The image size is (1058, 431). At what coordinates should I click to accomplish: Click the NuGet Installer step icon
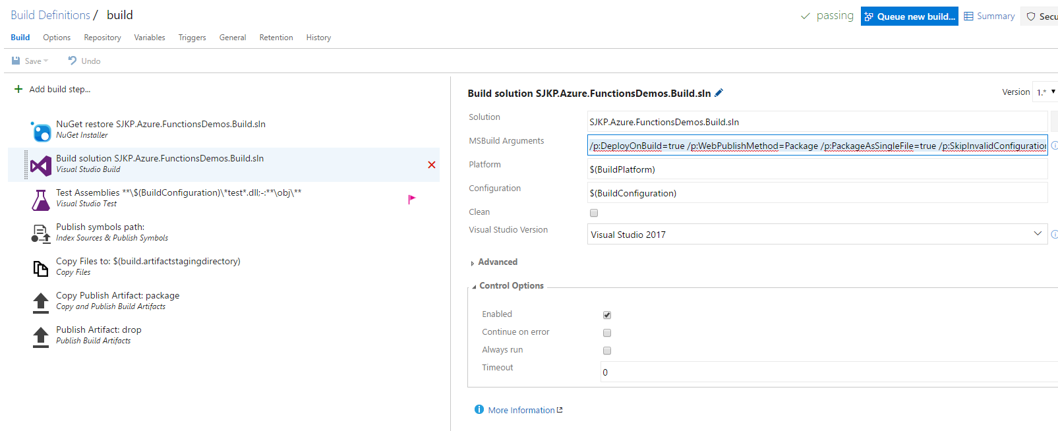(x=41, y=132)
